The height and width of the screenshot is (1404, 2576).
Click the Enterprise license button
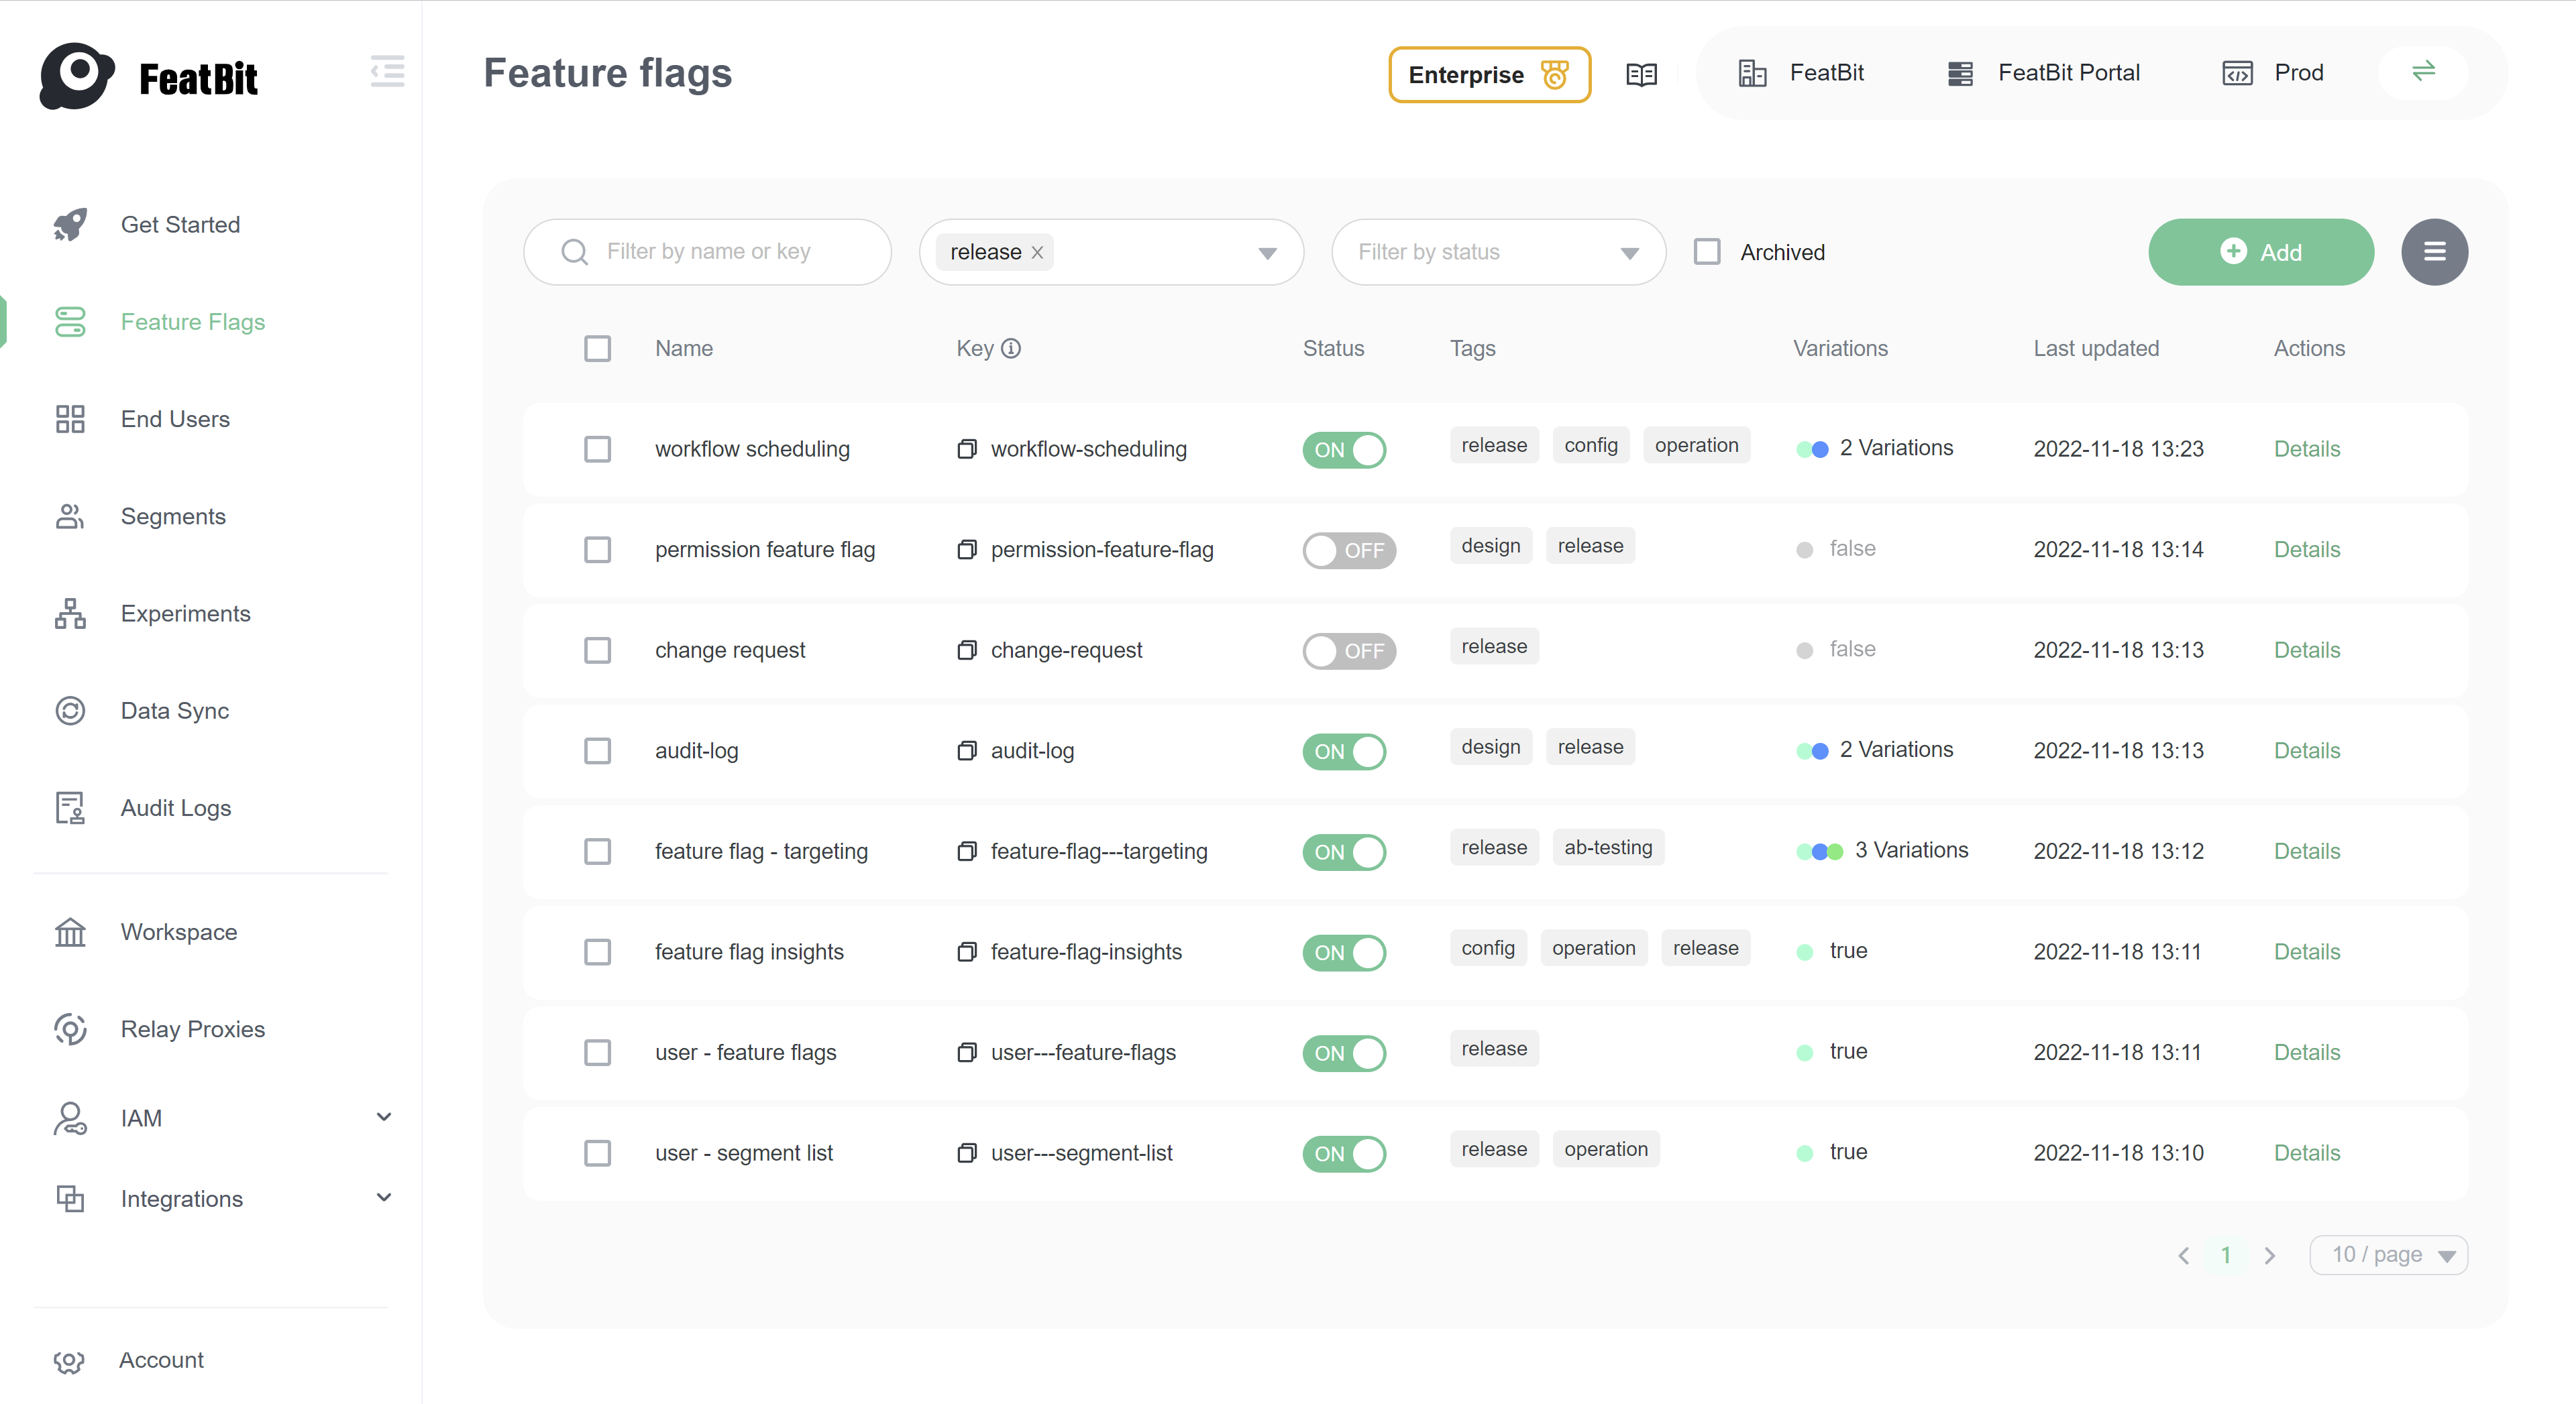pyautogui.click(x=1489, y=74)
